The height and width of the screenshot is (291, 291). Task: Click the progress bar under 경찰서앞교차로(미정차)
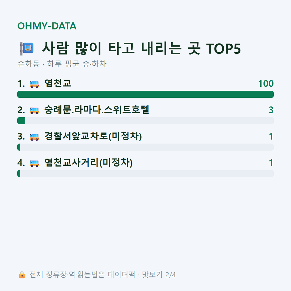pos(145,147)
